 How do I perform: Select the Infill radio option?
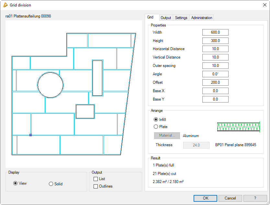click(156, 120)
